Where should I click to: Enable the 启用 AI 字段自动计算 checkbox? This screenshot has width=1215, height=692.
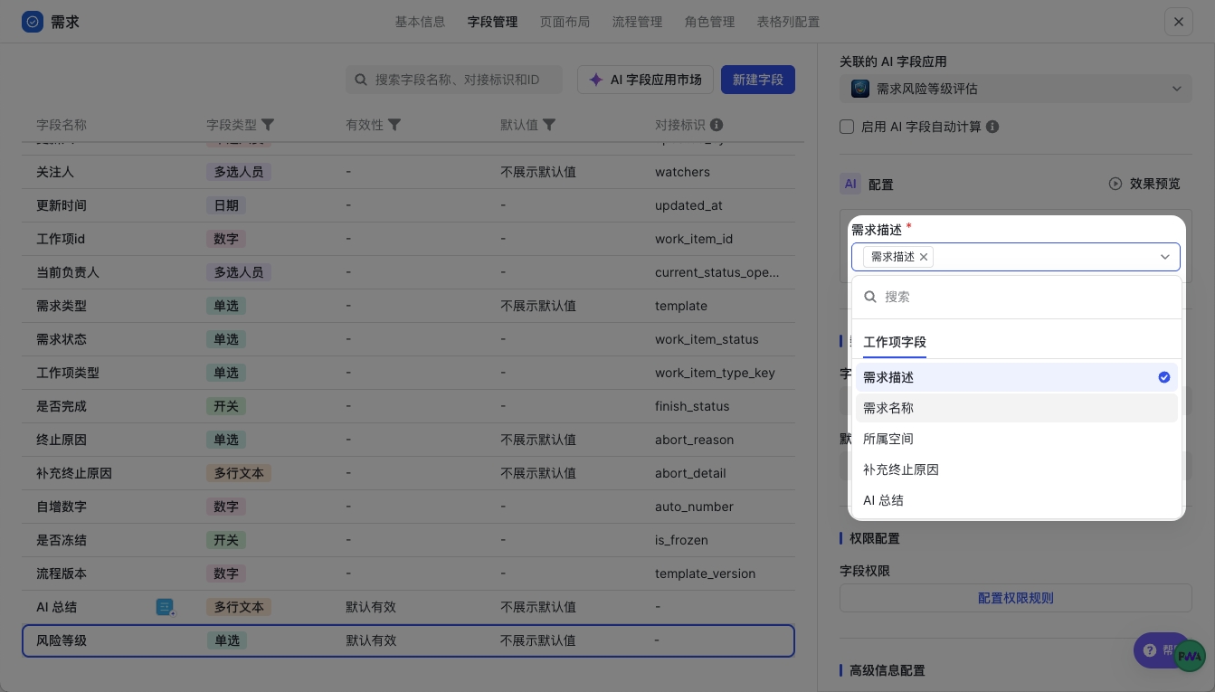click(847, 127)
